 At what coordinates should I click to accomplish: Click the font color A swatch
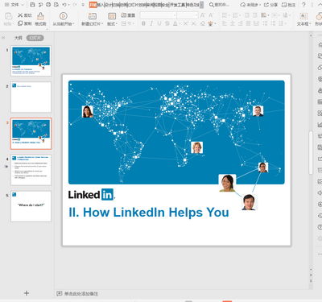pos(175,23)
